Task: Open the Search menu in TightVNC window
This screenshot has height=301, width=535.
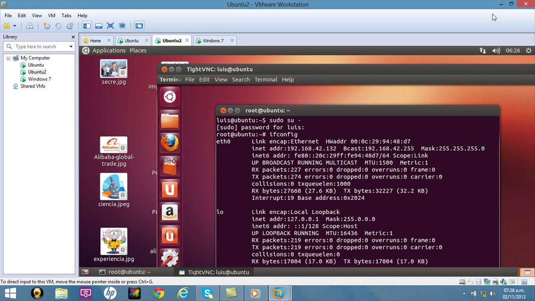Action: pos(241,79)
